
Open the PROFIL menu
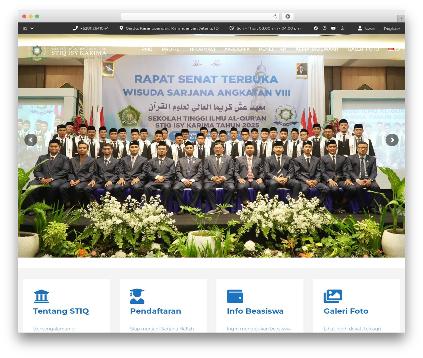click(x=171, y=49)
